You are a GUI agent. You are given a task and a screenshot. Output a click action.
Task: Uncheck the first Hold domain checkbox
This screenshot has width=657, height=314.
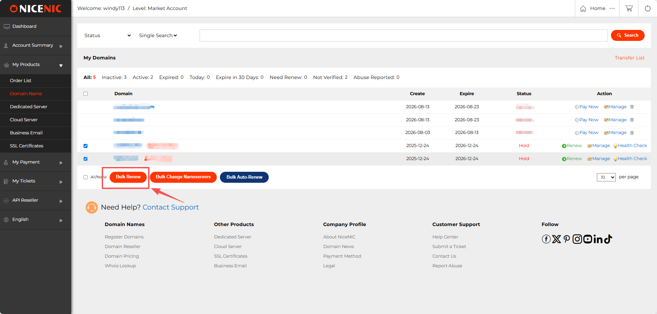86,146
